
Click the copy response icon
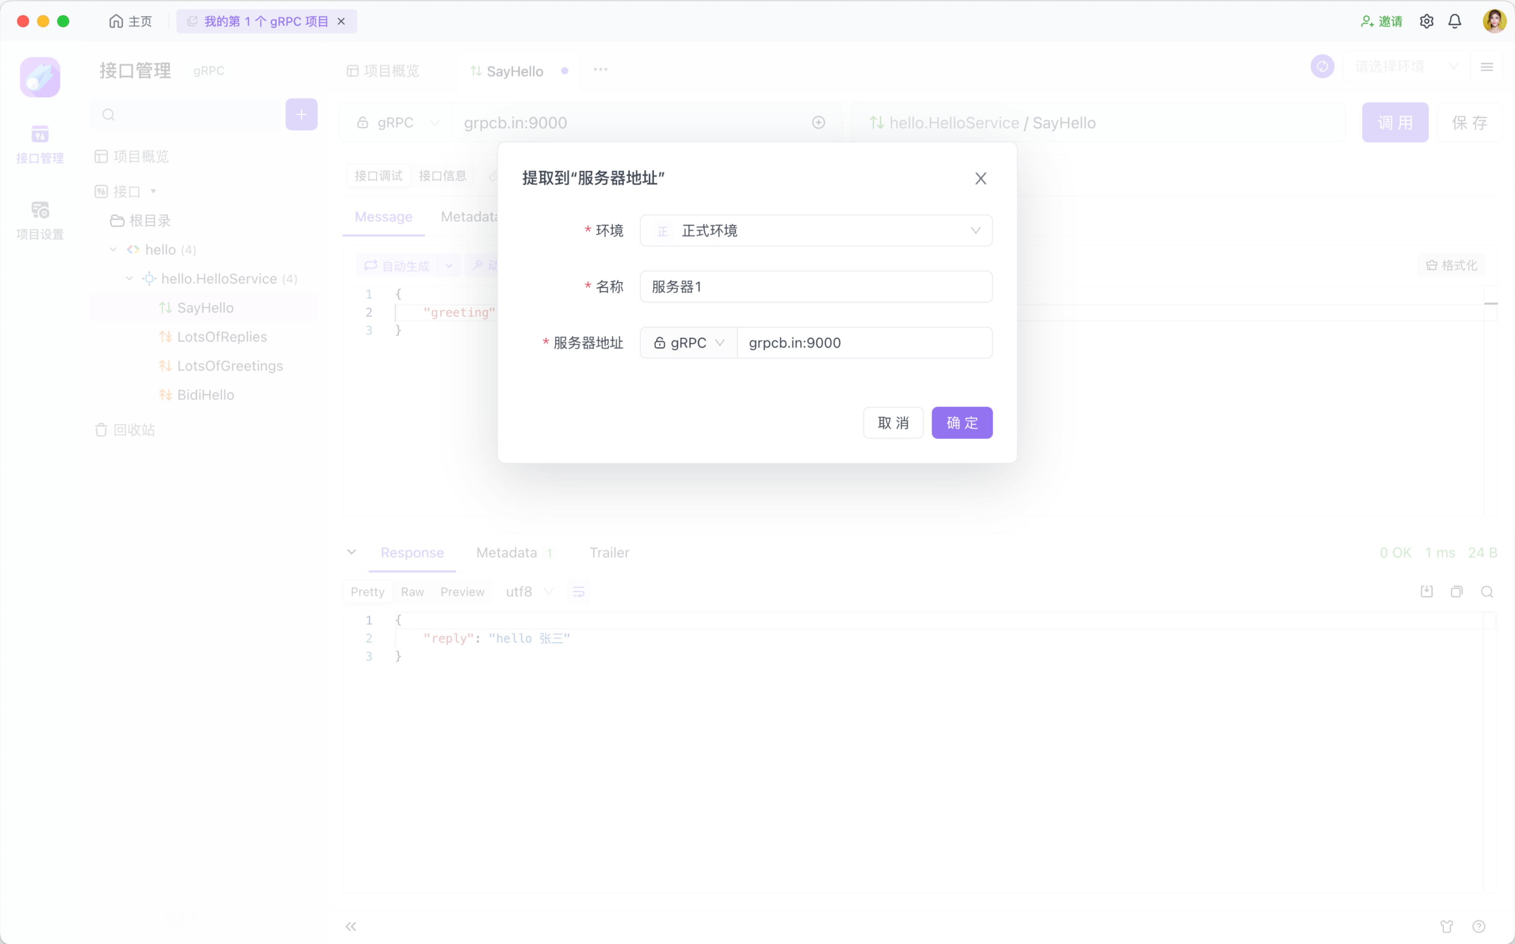[x=1456, y=592]
